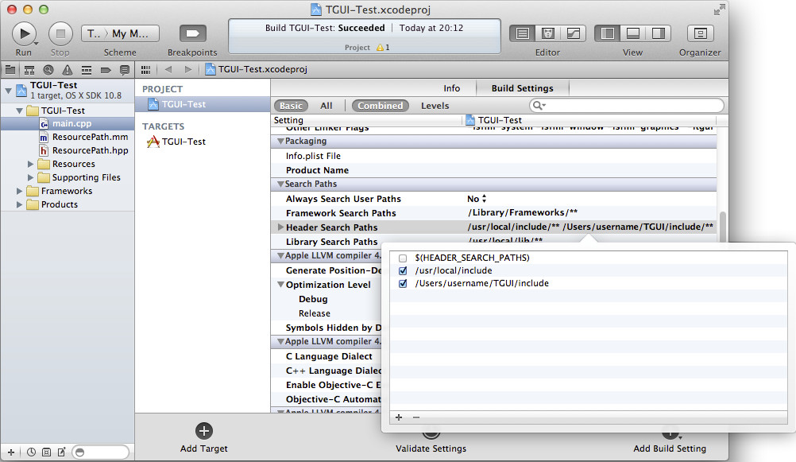The height and width of the screenshot is (462, 796).
Task: Show the Issue navigator
Action: (x=68, y=70)
